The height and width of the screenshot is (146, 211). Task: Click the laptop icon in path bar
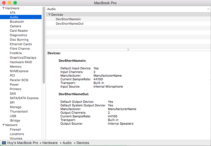tap(4, 143)
